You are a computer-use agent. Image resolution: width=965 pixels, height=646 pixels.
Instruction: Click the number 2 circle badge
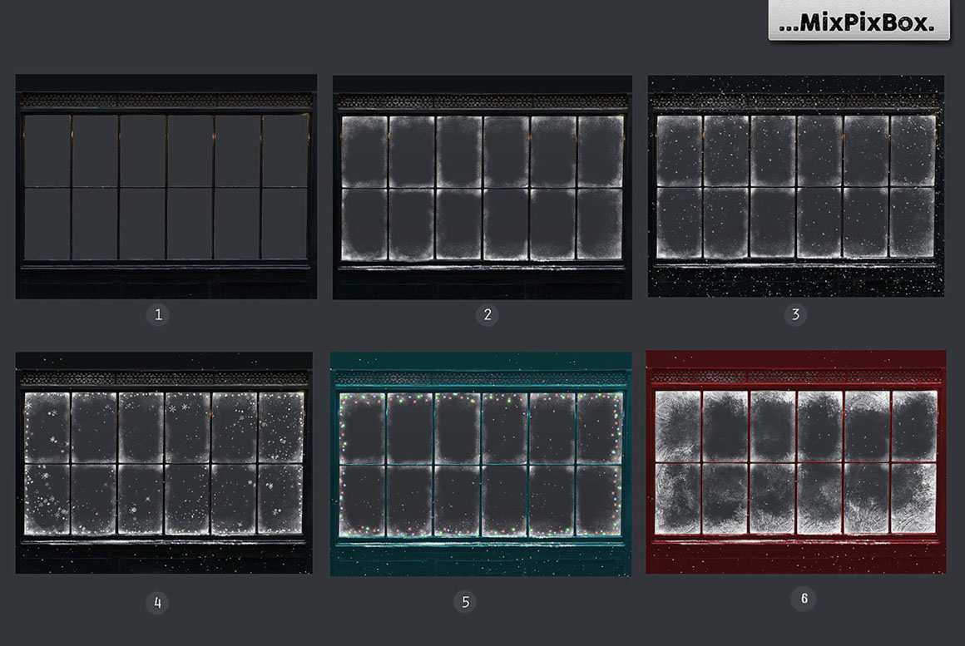[487, 315]
